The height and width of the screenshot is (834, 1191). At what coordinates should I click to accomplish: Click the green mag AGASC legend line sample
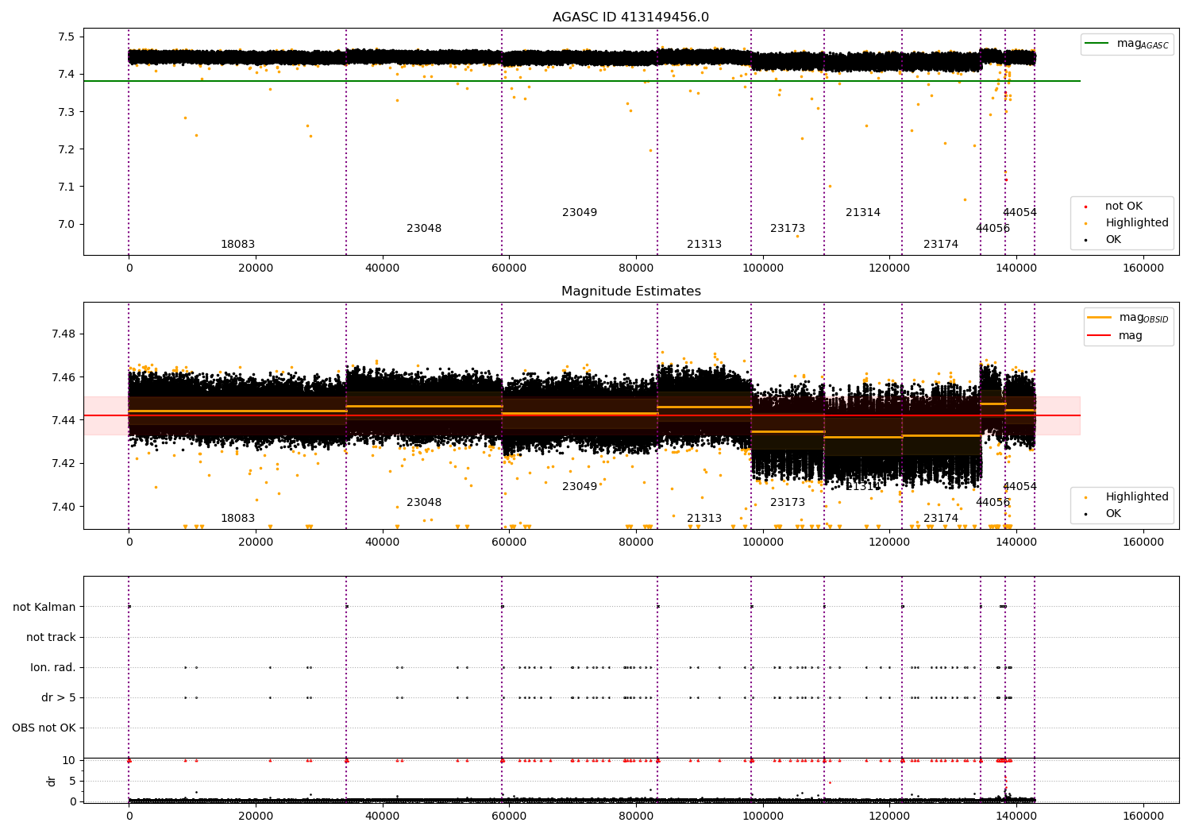1097,44
